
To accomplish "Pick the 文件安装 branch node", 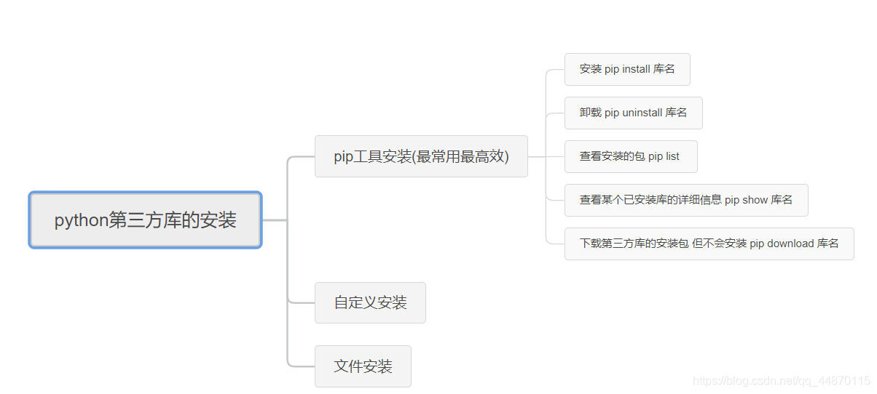I will click(363, 366).
